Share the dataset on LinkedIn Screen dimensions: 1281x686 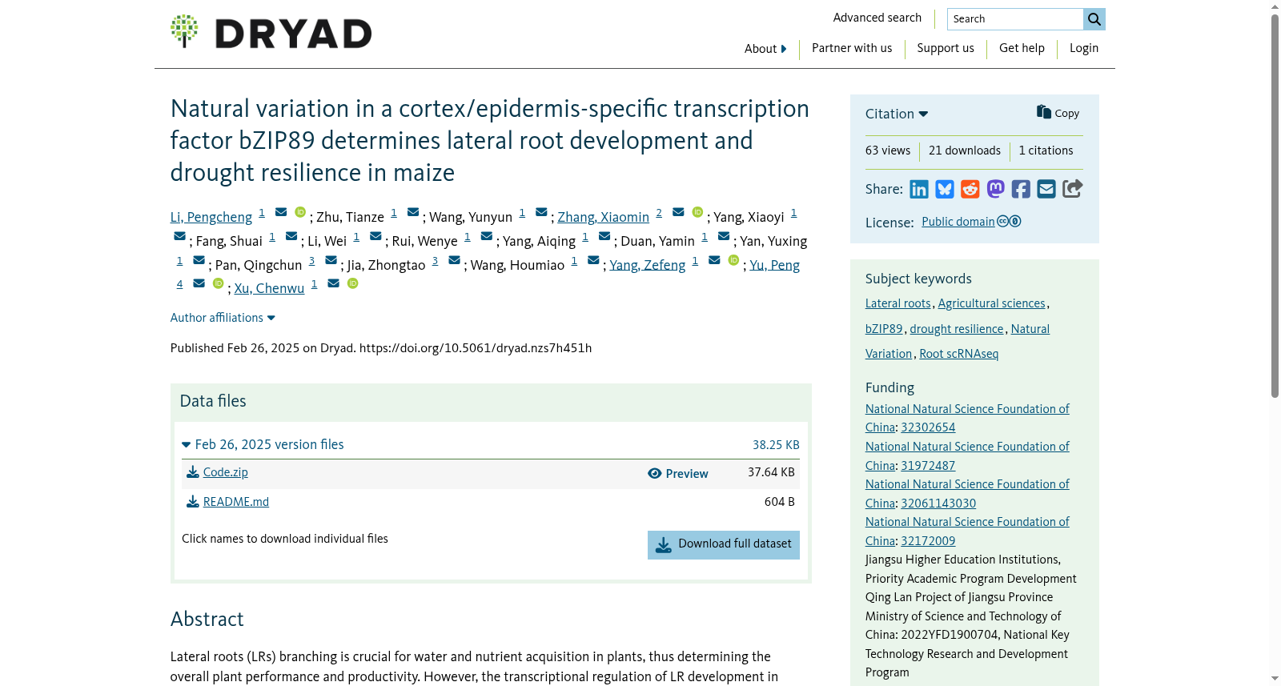(x=919, y=189)
